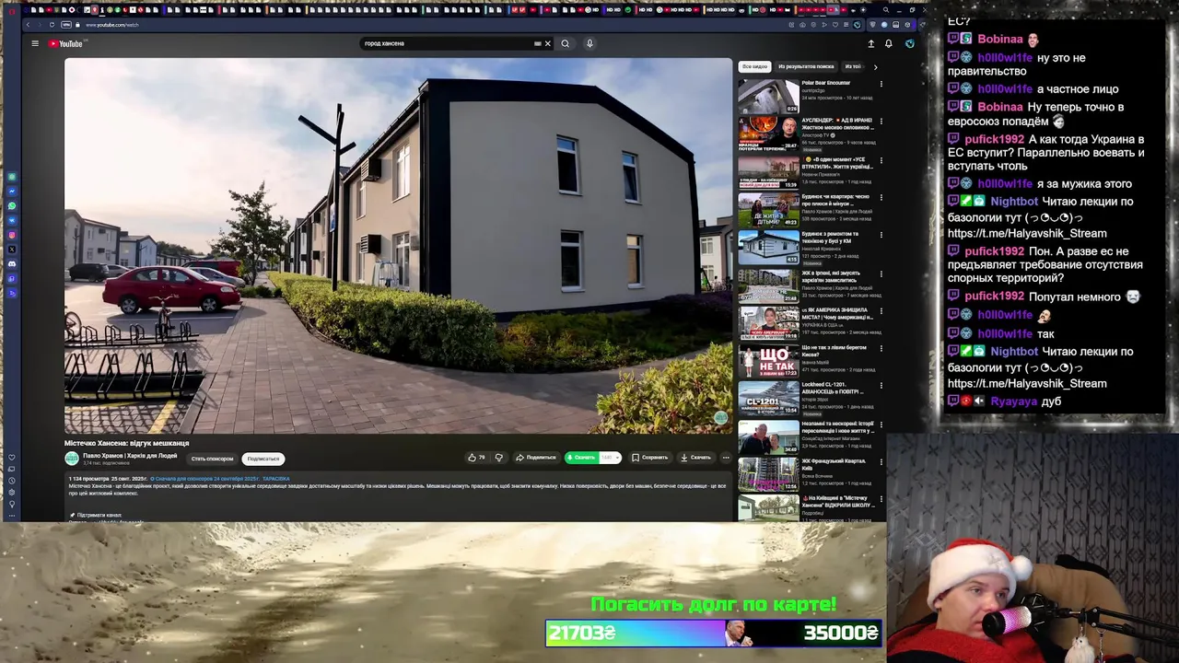Go to the YouTube home logo
This screenshot has height=663, width=1179.
pyautogui.click(x=65, y=43)
